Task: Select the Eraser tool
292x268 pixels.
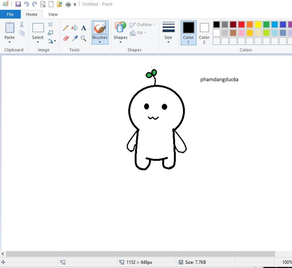Action: [66, 39]
